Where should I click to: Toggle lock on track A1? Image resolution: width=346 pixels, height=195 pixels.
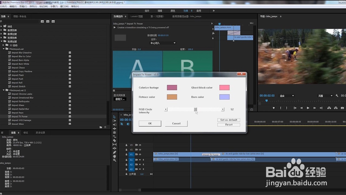click(126, 160)
